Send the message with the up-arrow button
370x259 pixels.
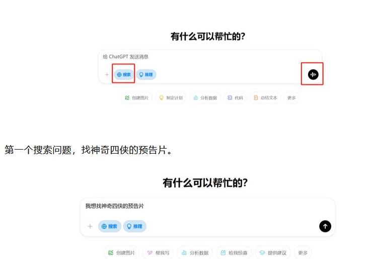click(325, 226)
